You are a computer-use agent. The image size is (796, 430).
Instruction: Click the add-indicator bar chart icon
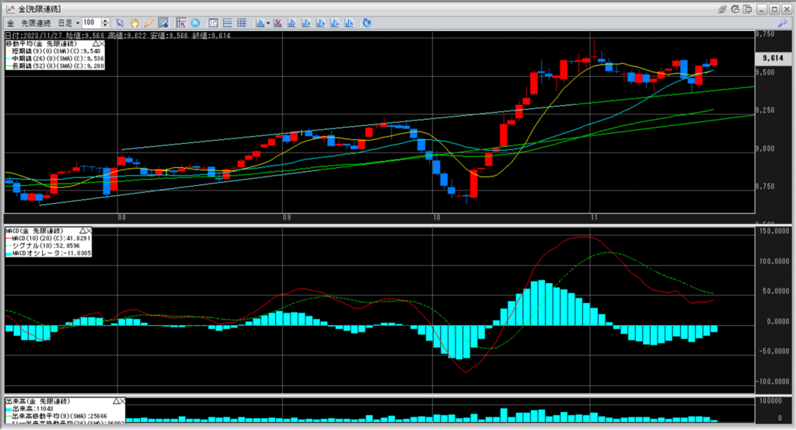(260, 23)
